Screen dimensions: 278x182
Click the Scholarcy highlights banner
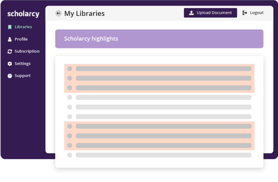(x=159, y=39)
